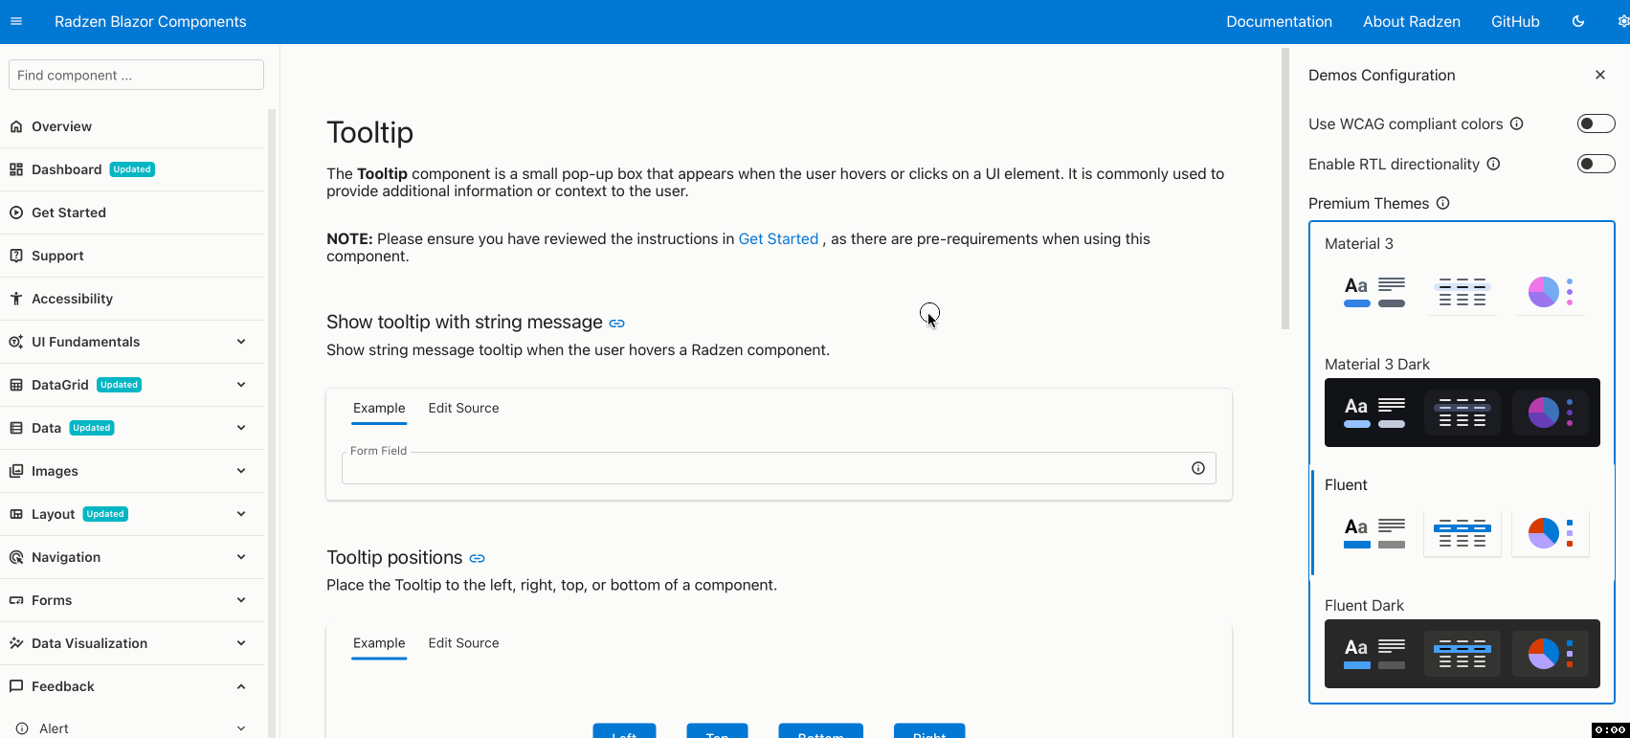Screen dimensions: 1630x738
Task: Click the Alert info icon
Action: [22, 728]
